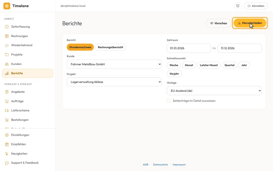Switch to Rechnungsübersicht report type

110,47
